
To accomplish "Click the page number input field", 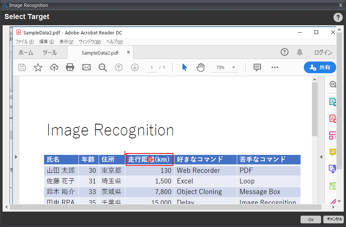I will point(152,67).
